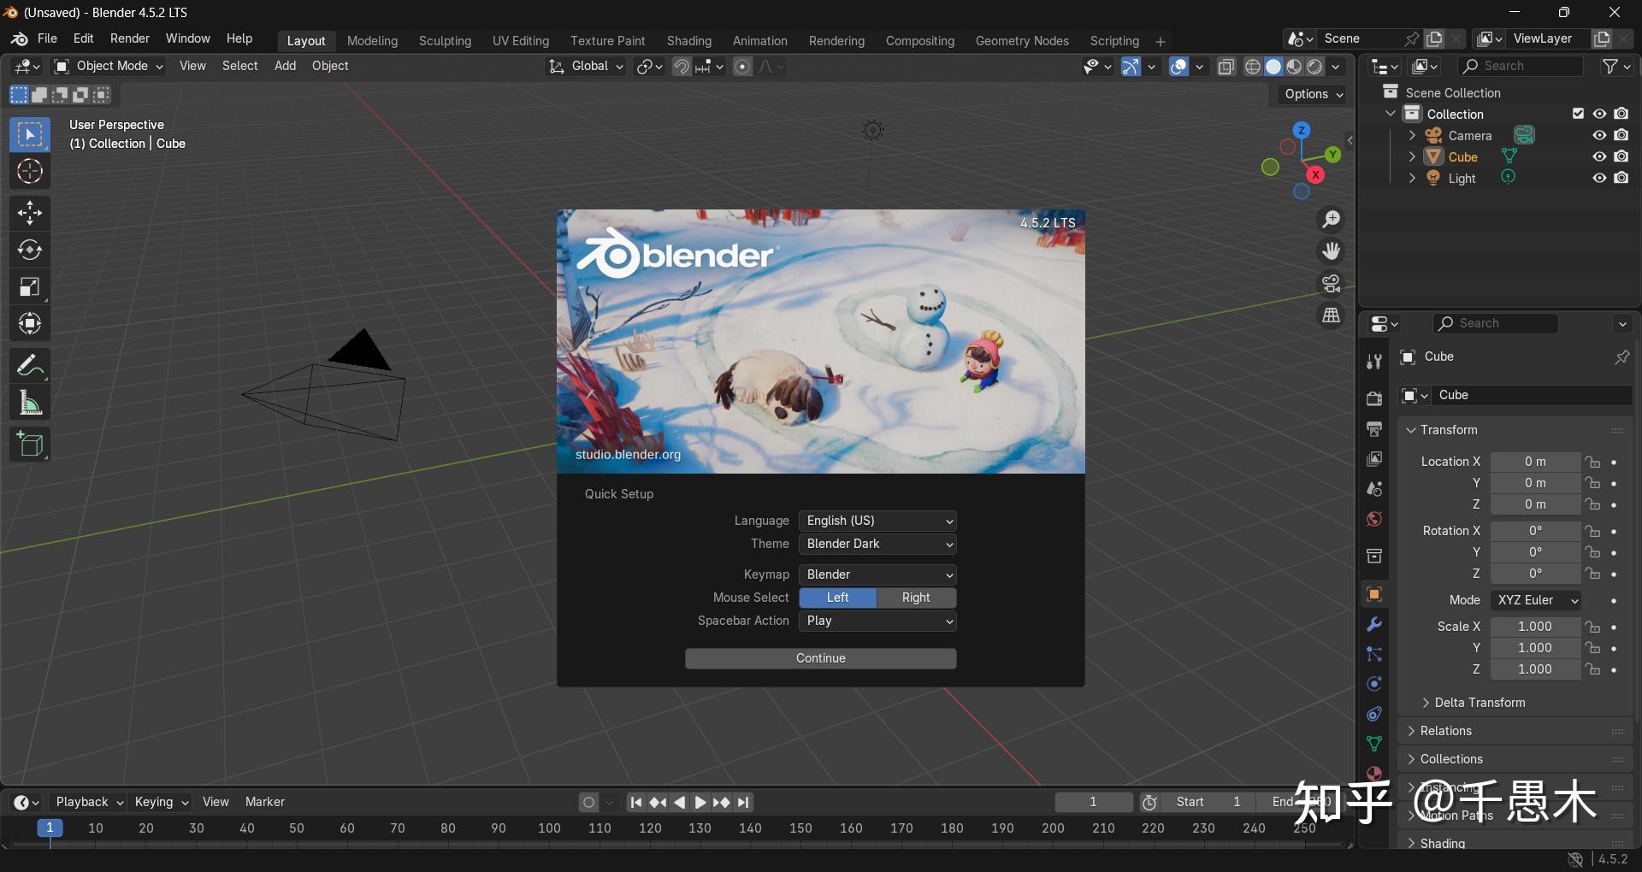
Task: Open the Render menu
Action: (130, 38)
